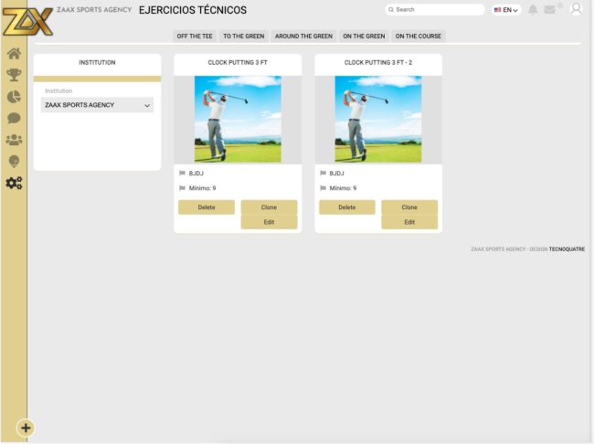Open the pie chart statistics icon
This screenshot has height=444, width=594.
[x=14, y=97]
